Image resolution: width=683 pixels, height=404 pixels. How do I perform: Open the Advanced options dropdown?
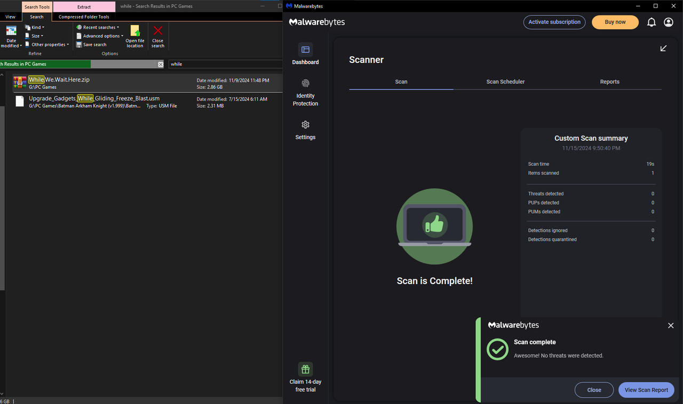point(100,36)
